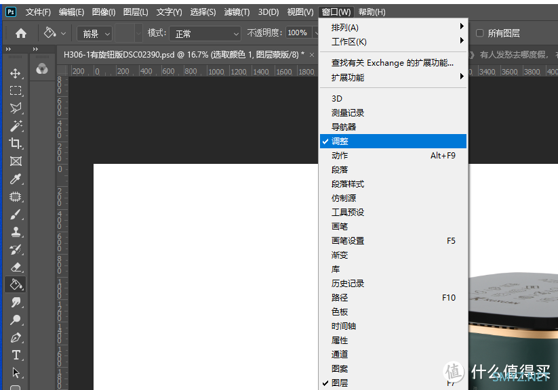Select the Paint Bucket tool in toolbox
Viewport: 558px width, 390px height.
[x=16, y=284]
